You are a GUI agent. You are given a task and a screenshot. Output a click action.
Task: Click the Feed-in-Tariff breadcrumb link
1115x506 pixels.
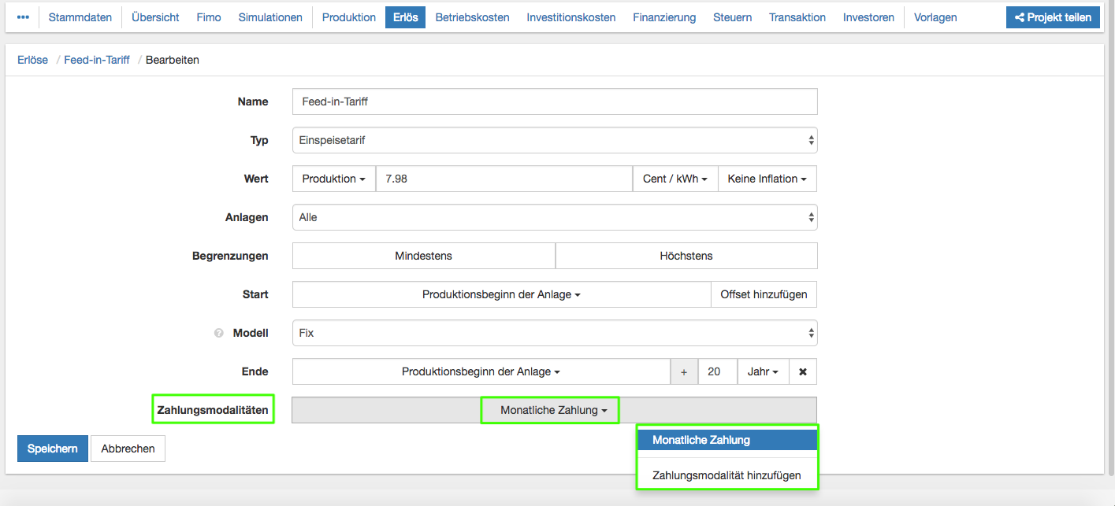pyautogui.click(x=97, y=60)
